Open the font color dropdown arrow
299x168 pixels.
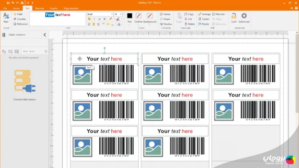pos(122,19)
